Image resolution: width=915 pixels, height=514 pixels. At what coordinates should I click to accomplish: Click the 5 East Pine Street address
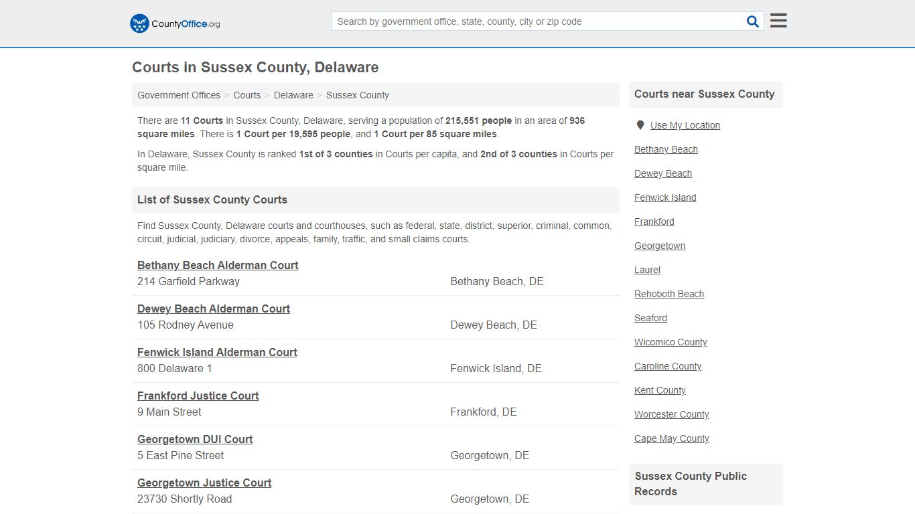pos(181,456)
